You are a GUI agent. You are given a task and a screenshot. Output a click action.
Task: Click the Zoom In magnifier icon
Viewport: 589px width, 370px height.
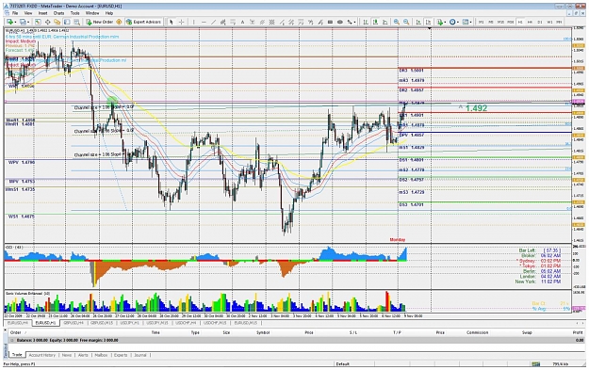pos(397,22)
